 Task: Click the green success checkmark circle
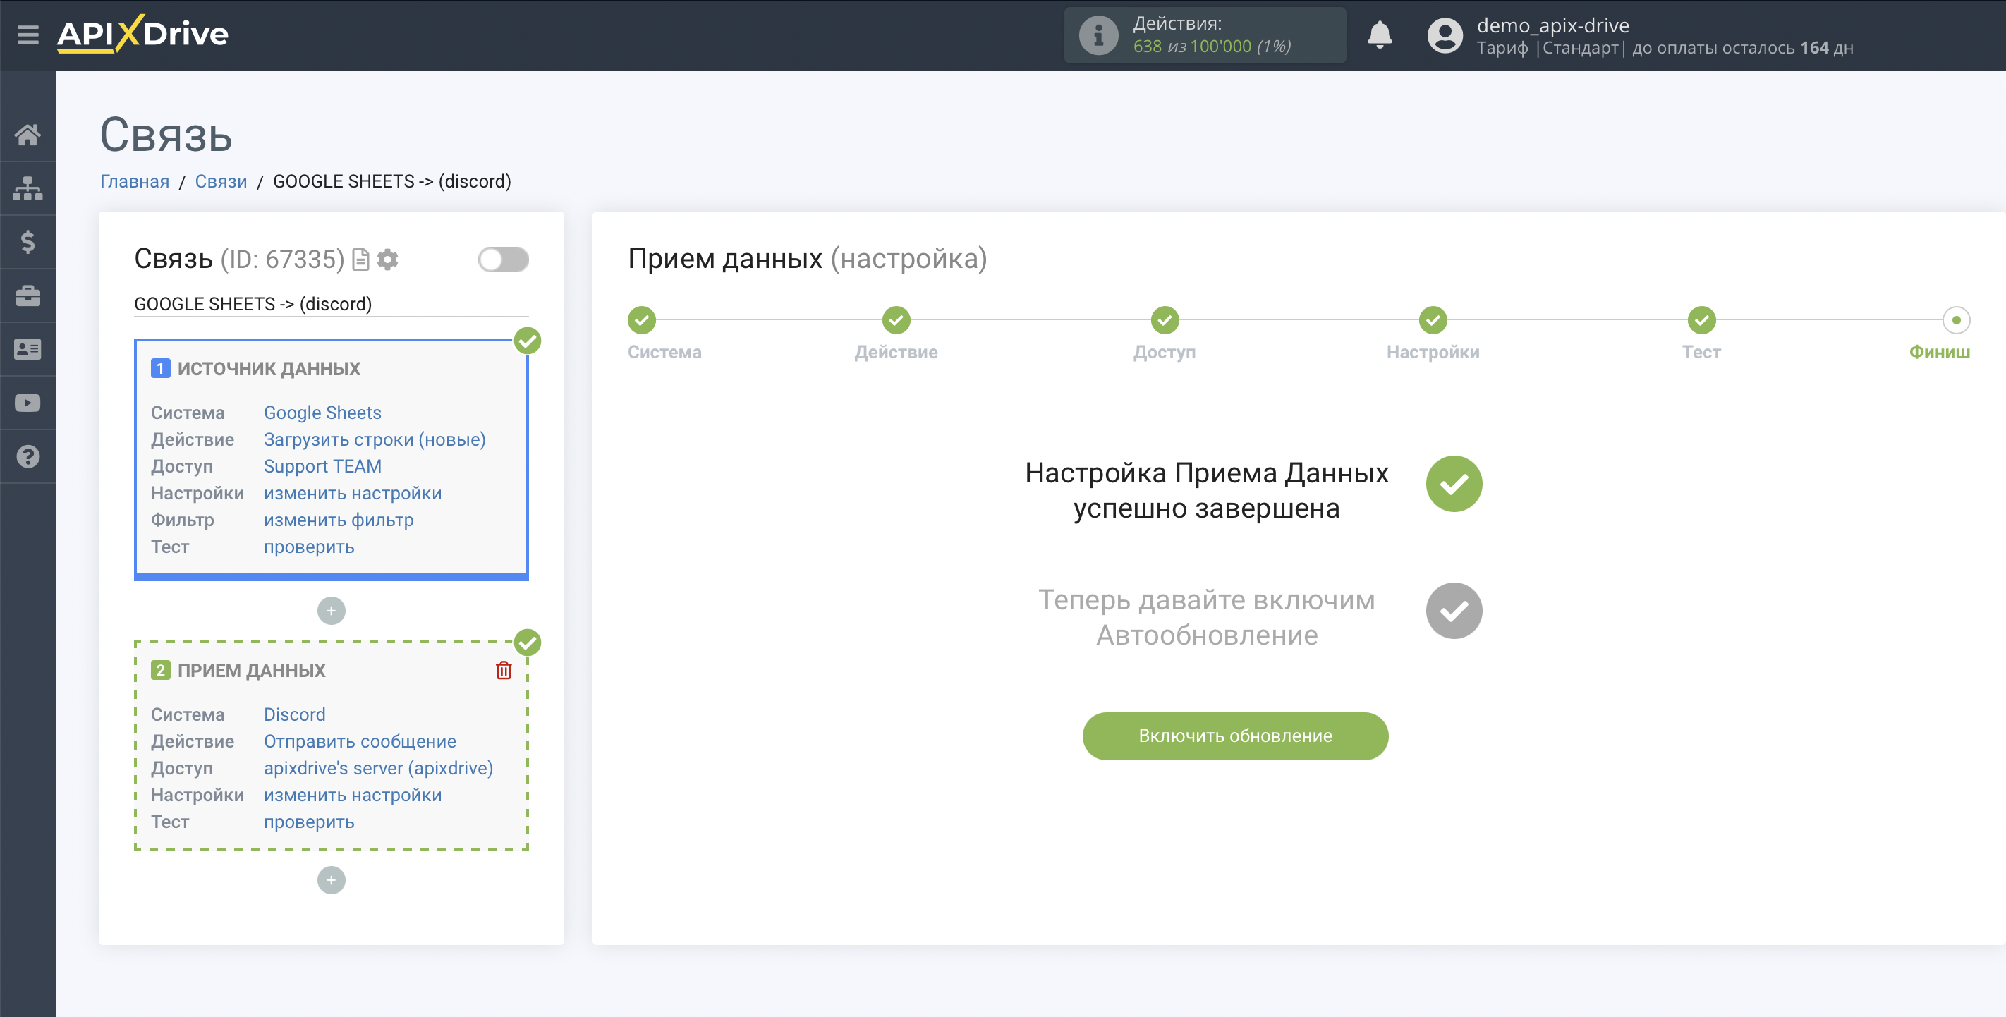click(x=1453, y=485)
